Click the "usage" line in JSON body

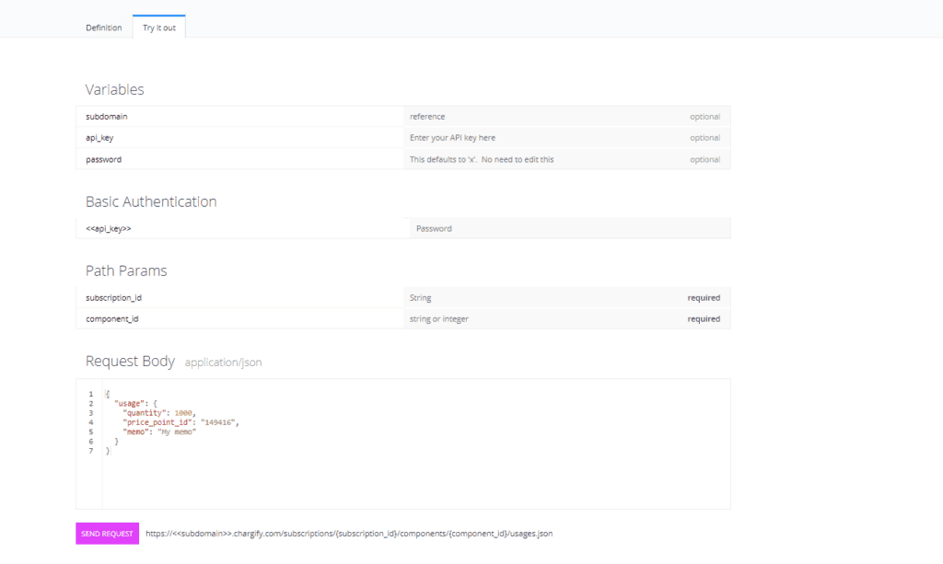135,404
